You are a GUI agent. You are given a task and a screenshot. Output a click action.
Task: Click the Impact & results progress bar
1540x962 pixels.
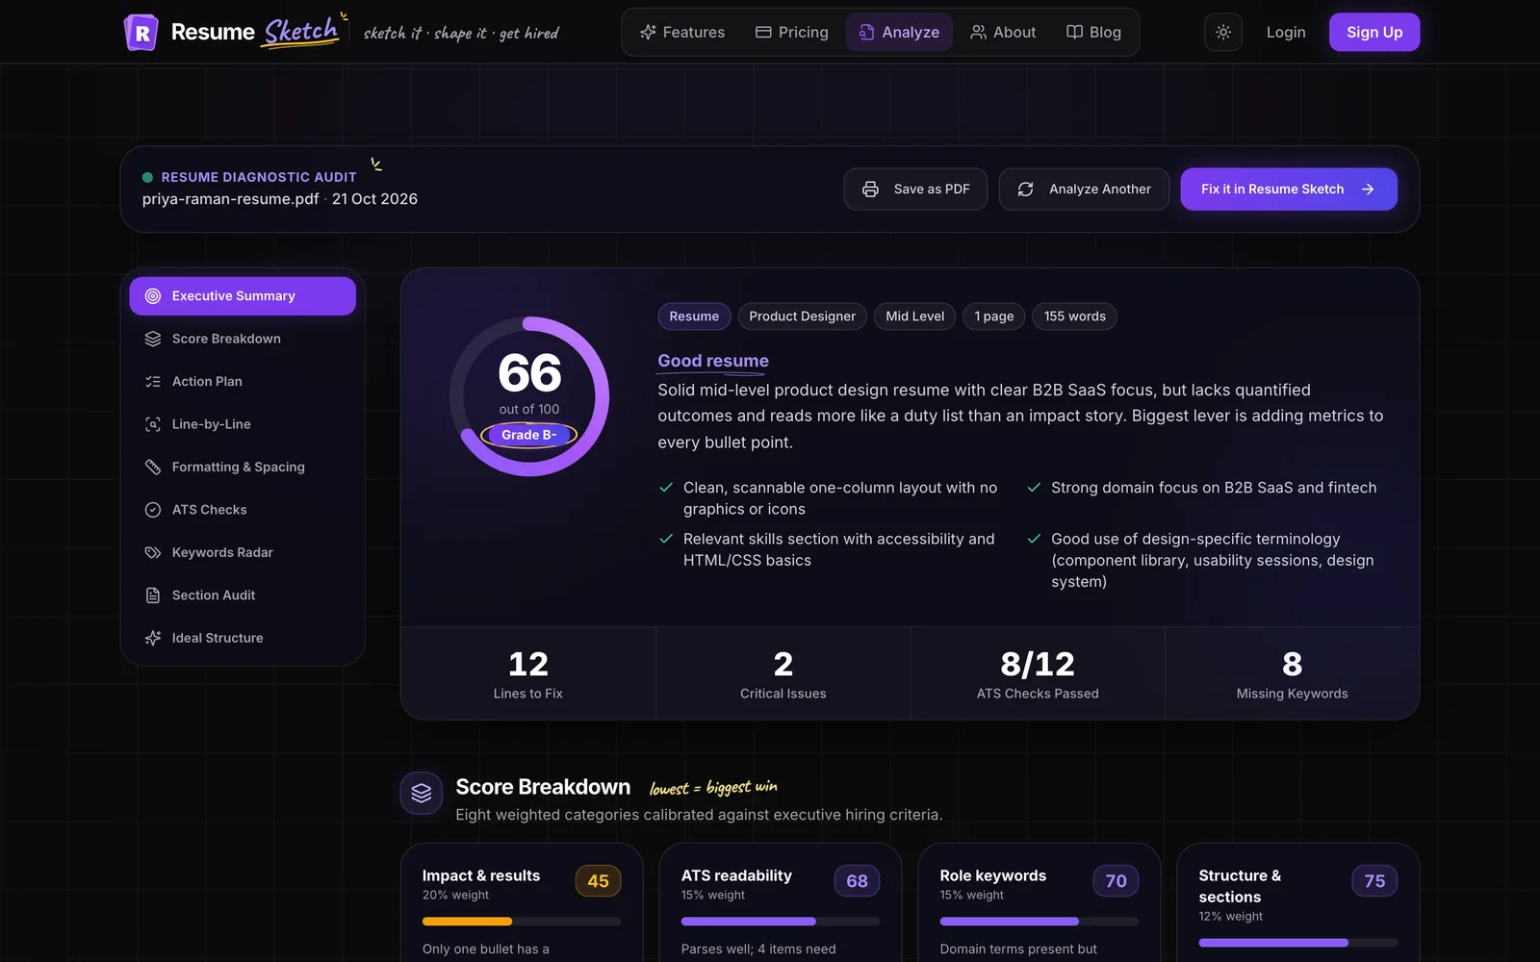(x=522, y=922)
